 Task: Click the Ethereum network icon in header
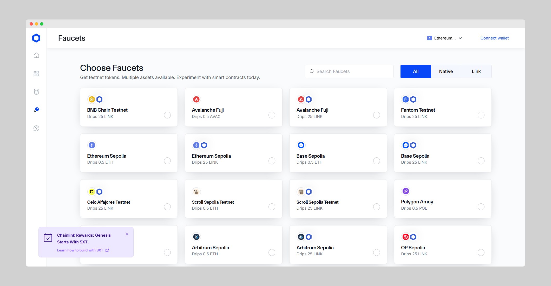[x=430, y=38]
